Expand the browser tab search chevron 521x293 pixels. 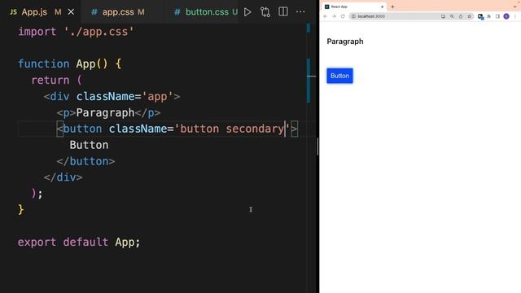tap(515, 7)
